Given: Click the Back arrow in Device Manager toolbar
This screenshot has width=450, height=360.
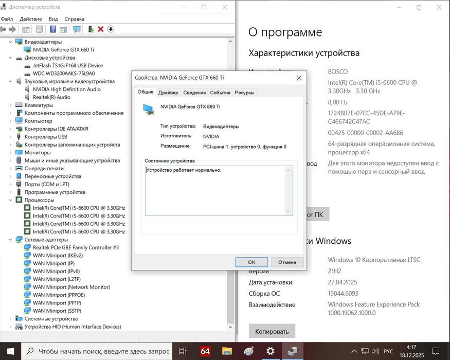Looking at the screenshot, I should click(3, 29).
